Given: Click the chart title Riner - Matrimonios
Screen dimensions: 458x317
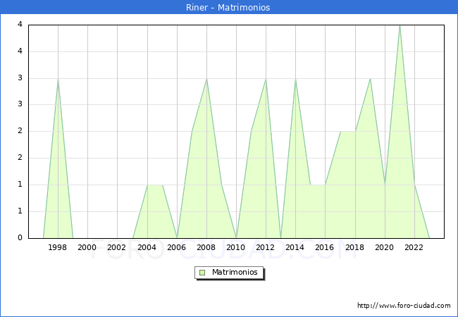Looking at the screenshot, I should point(228,7).
